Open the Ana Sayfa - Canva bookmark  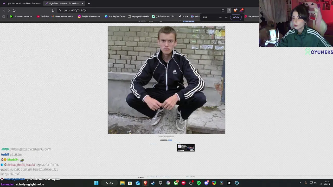pos(115,16)
